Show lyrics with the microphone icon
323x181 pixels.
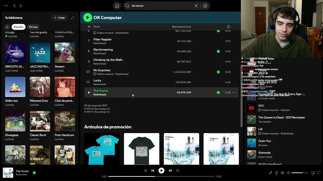pyautogui.click(x=271, y=173)
